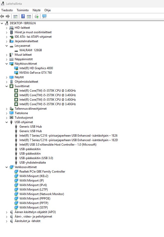
Task: Collapse the Levyasemat category
Action: click(7, 46)
